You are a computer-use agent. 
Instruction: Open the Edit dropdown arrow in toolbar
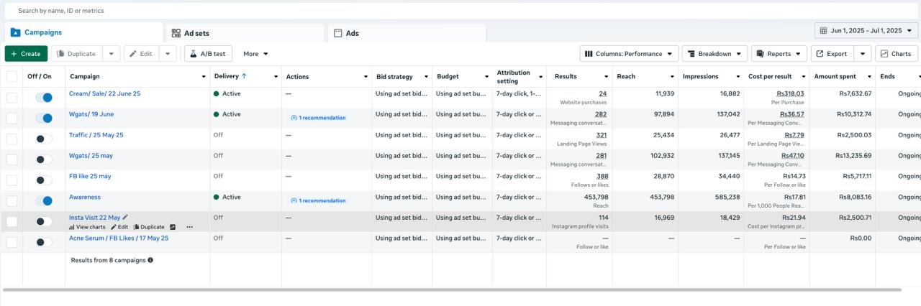(x=167, y=54)
